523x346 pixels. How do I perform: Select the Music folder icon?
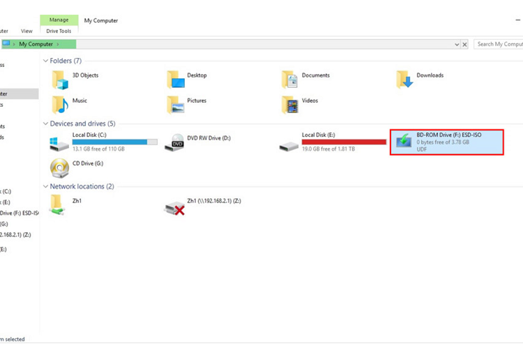pyautogui.click(x=59, y=105)
